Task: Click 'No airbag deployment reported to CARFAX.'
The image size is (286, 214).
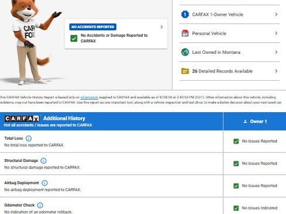Action: pyautogui.click(x=43, y=189)
